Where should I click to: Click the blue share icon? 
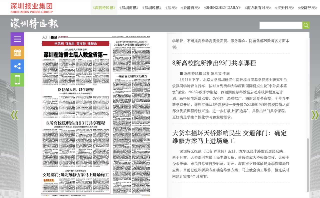coord(17,66)
